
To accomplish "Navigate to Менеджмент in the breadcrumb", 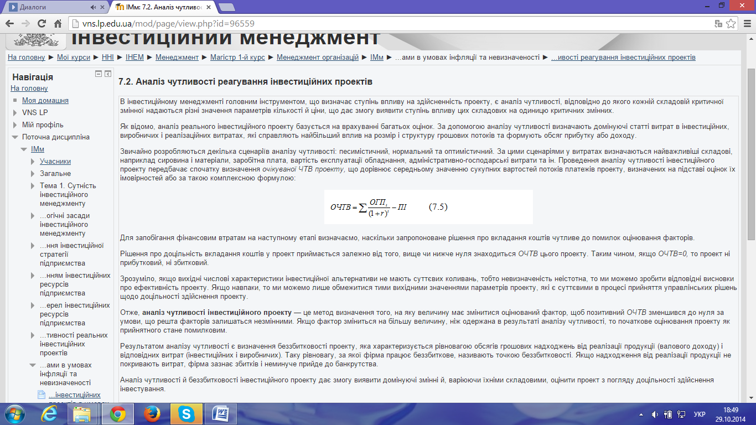I will (177, 58).
